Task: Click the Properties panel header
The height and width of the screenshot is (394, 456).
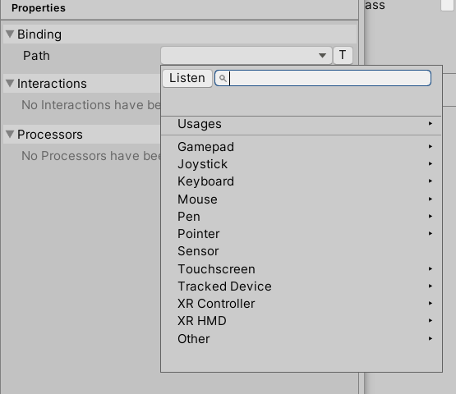Action: coord(39,8)
